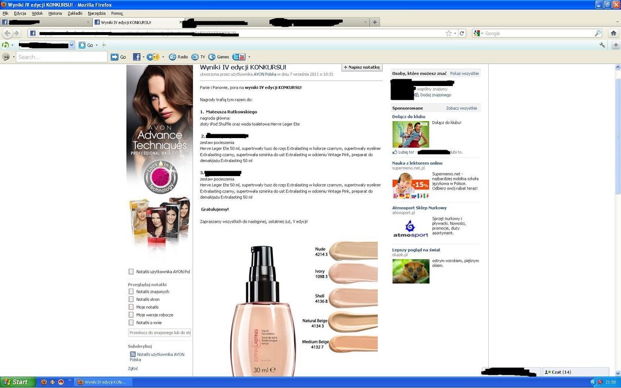
Task: Click the star and smiley emoticons toolbar icon
Action: tap(153, 57)
